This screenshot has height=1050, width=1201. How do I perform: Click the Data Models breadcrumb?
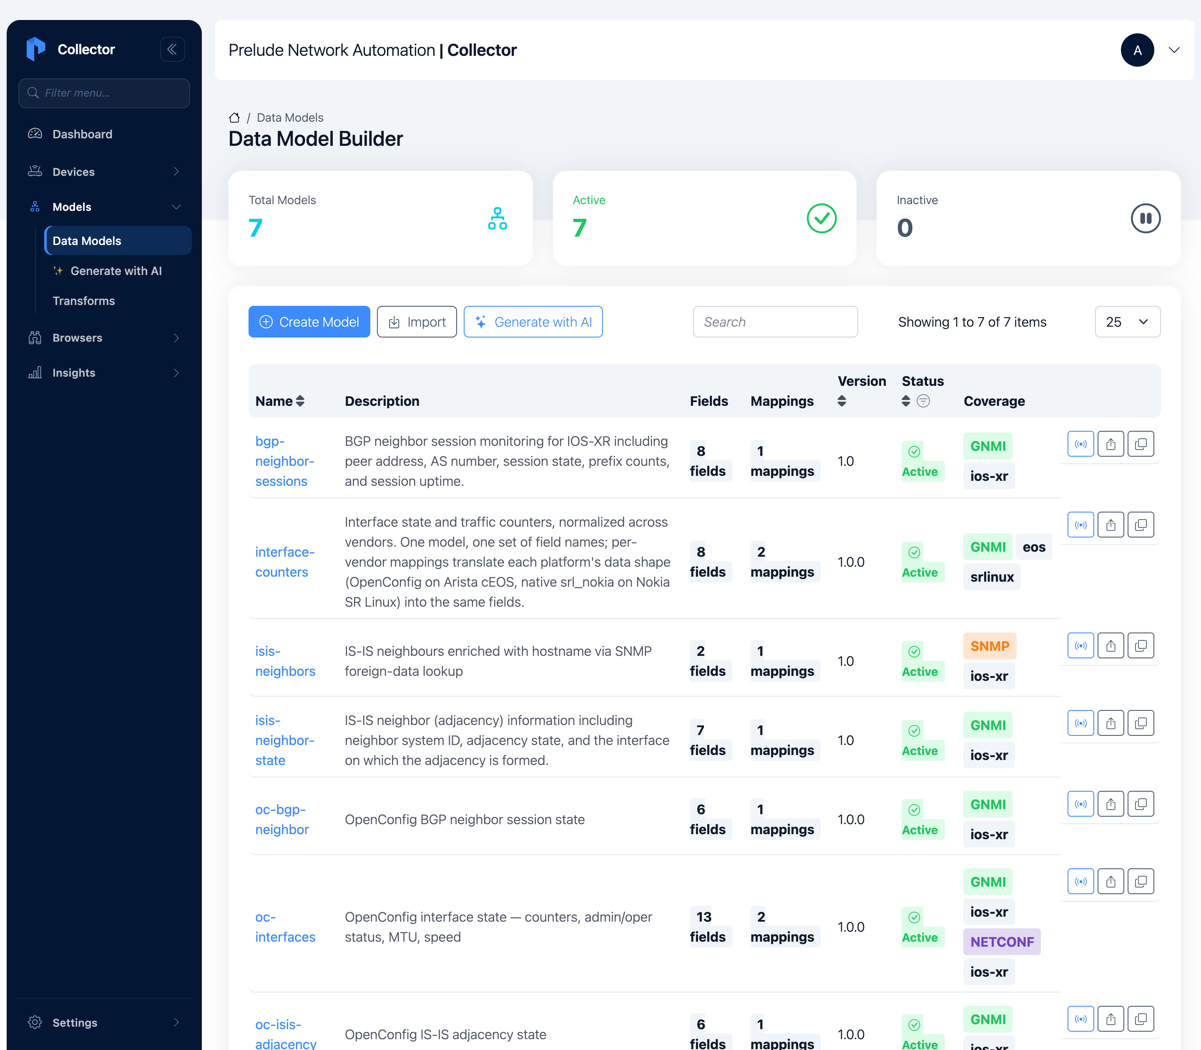click(x=290, y=118)
